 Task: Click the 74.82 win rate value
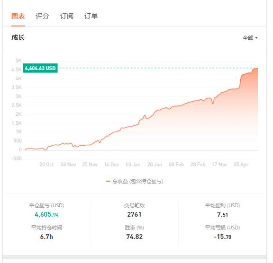[135, 237]
